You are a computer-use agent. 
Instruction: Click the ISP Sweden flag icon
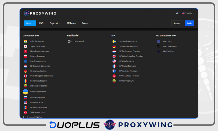coord(114,41)
